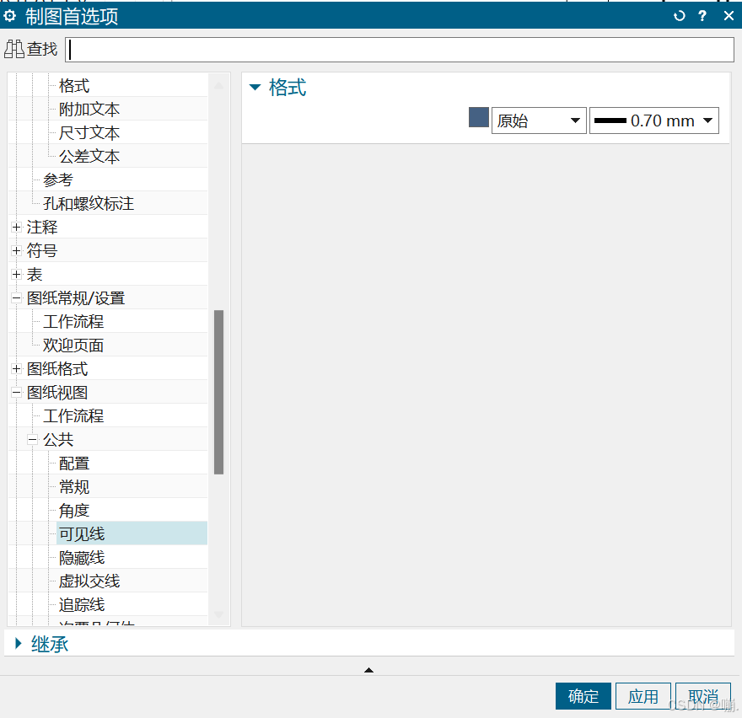742x718 pixels.
Task: Select 角度 tree item
Action: (x=74, y=511)
